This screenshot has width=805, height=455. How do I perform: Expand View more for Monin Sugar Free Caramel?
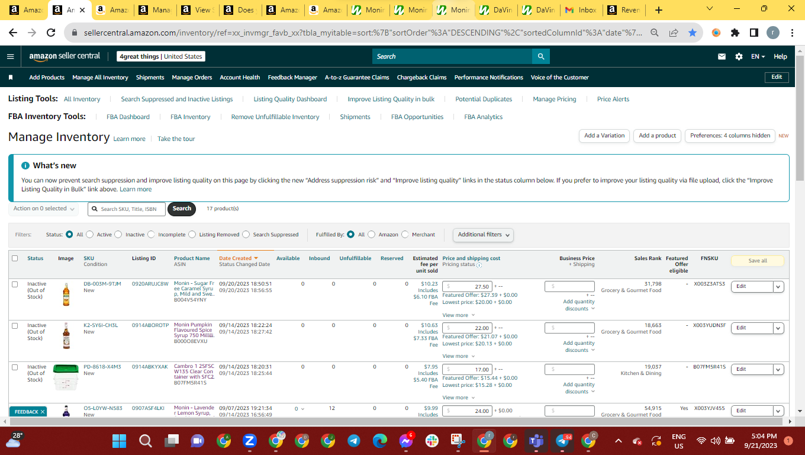coord(458,315)
